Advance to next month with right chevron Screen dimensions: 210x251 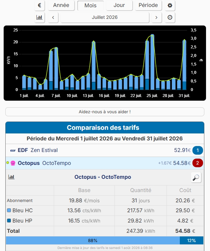[x=156, y=17]
